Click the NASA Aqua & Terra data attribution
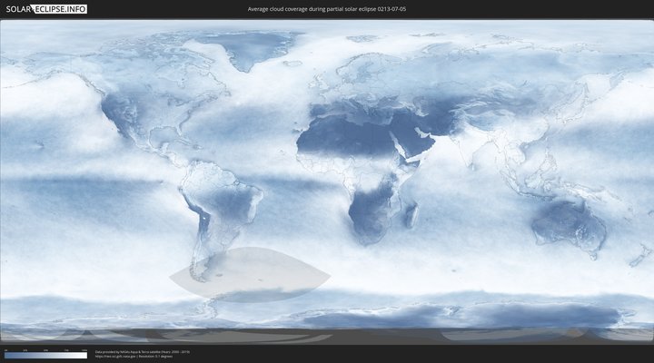The height and width of the screenshot is (363, 654). (x=136, y=351)
